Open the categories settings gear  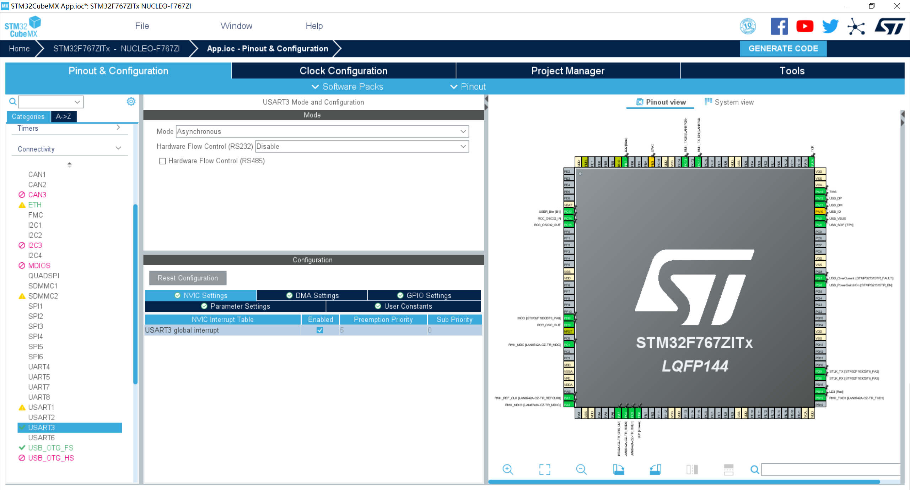pyautogui.click(x=131, y=102)
